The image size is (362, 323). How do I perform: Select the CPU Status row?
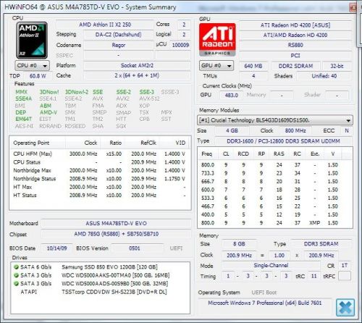point(100,162)
